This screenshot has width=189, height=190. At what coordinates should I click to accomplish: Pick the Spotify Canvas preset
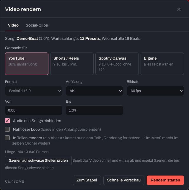tap(117, 64)
